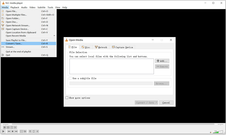
Task: Click the playback seek bar
Action: click(x=113, y=124)
